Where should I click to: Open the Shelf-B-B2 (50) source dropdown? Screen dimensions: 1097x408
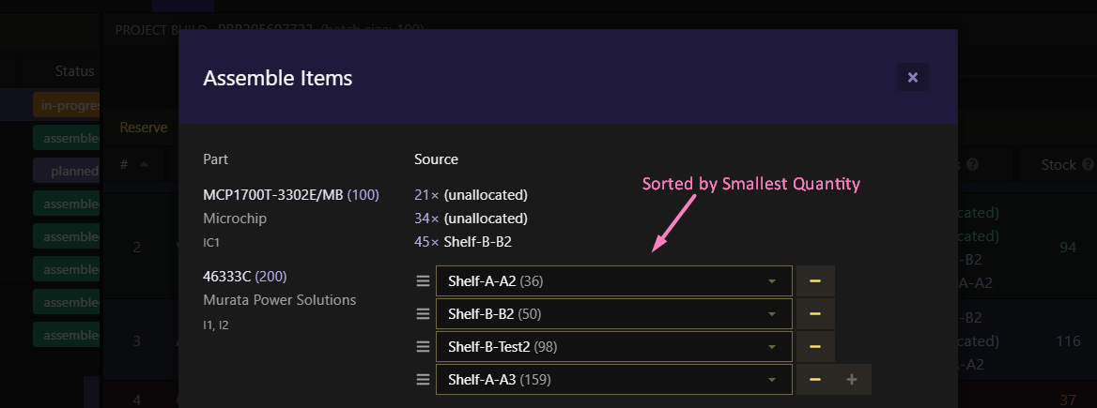[x=613, y=313]
